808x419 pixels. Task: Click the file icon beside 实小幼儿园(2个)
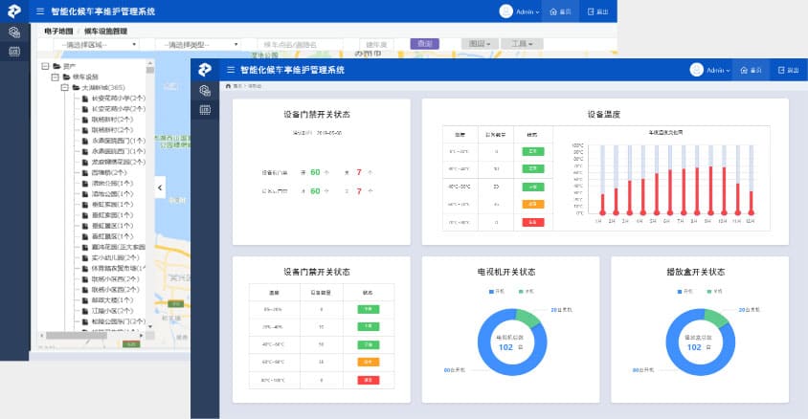(85, 258)
